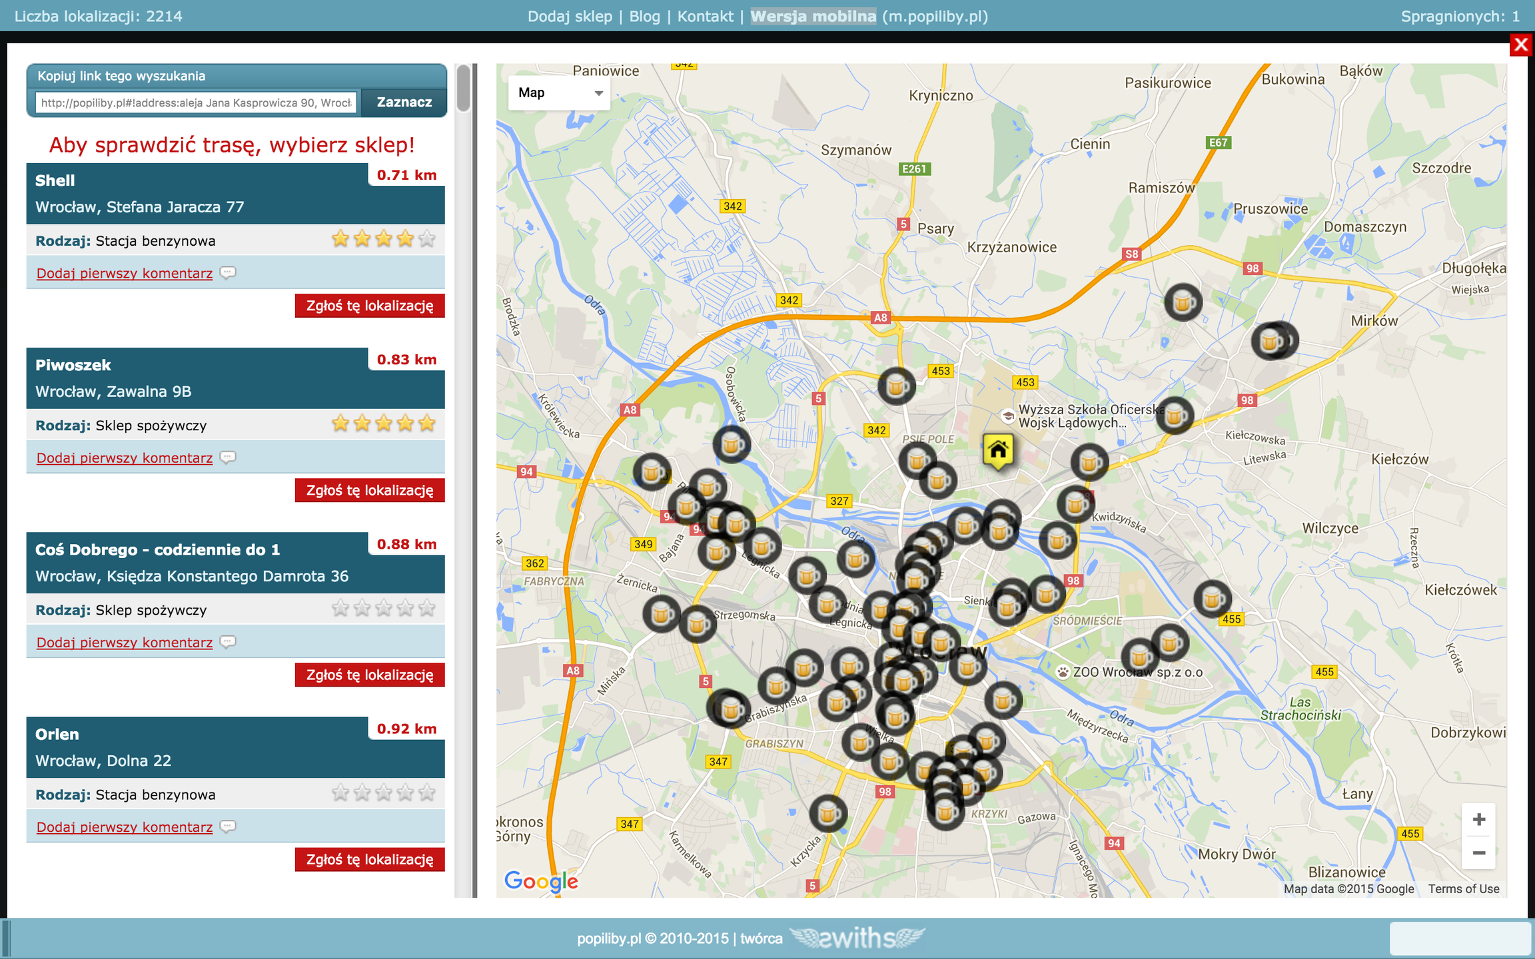Viewport: 1535px width, 959px height.
Task: Click the Zaznacz button
Action: (x=404, y=102)
